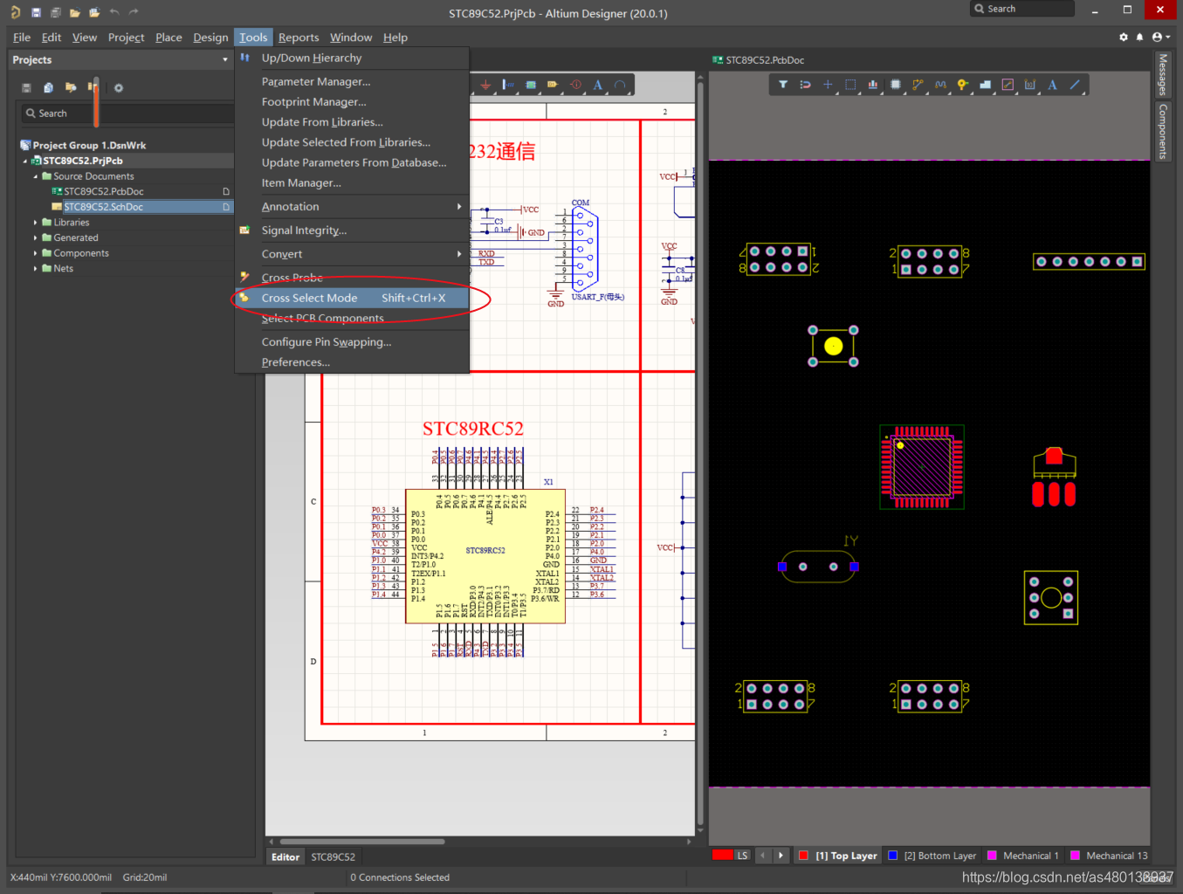Open the top-right settings gear icon
The image size is (1183, 894).
click(1124, 37)
